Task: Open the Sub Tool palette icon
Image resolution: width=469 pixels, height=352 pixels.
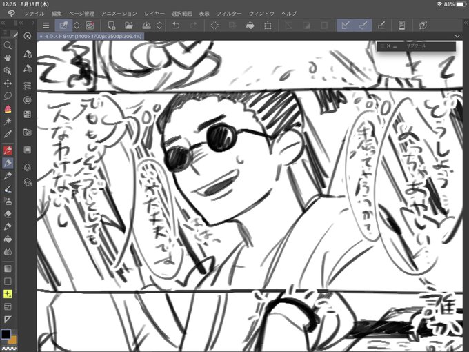Action: click(28, 54)
